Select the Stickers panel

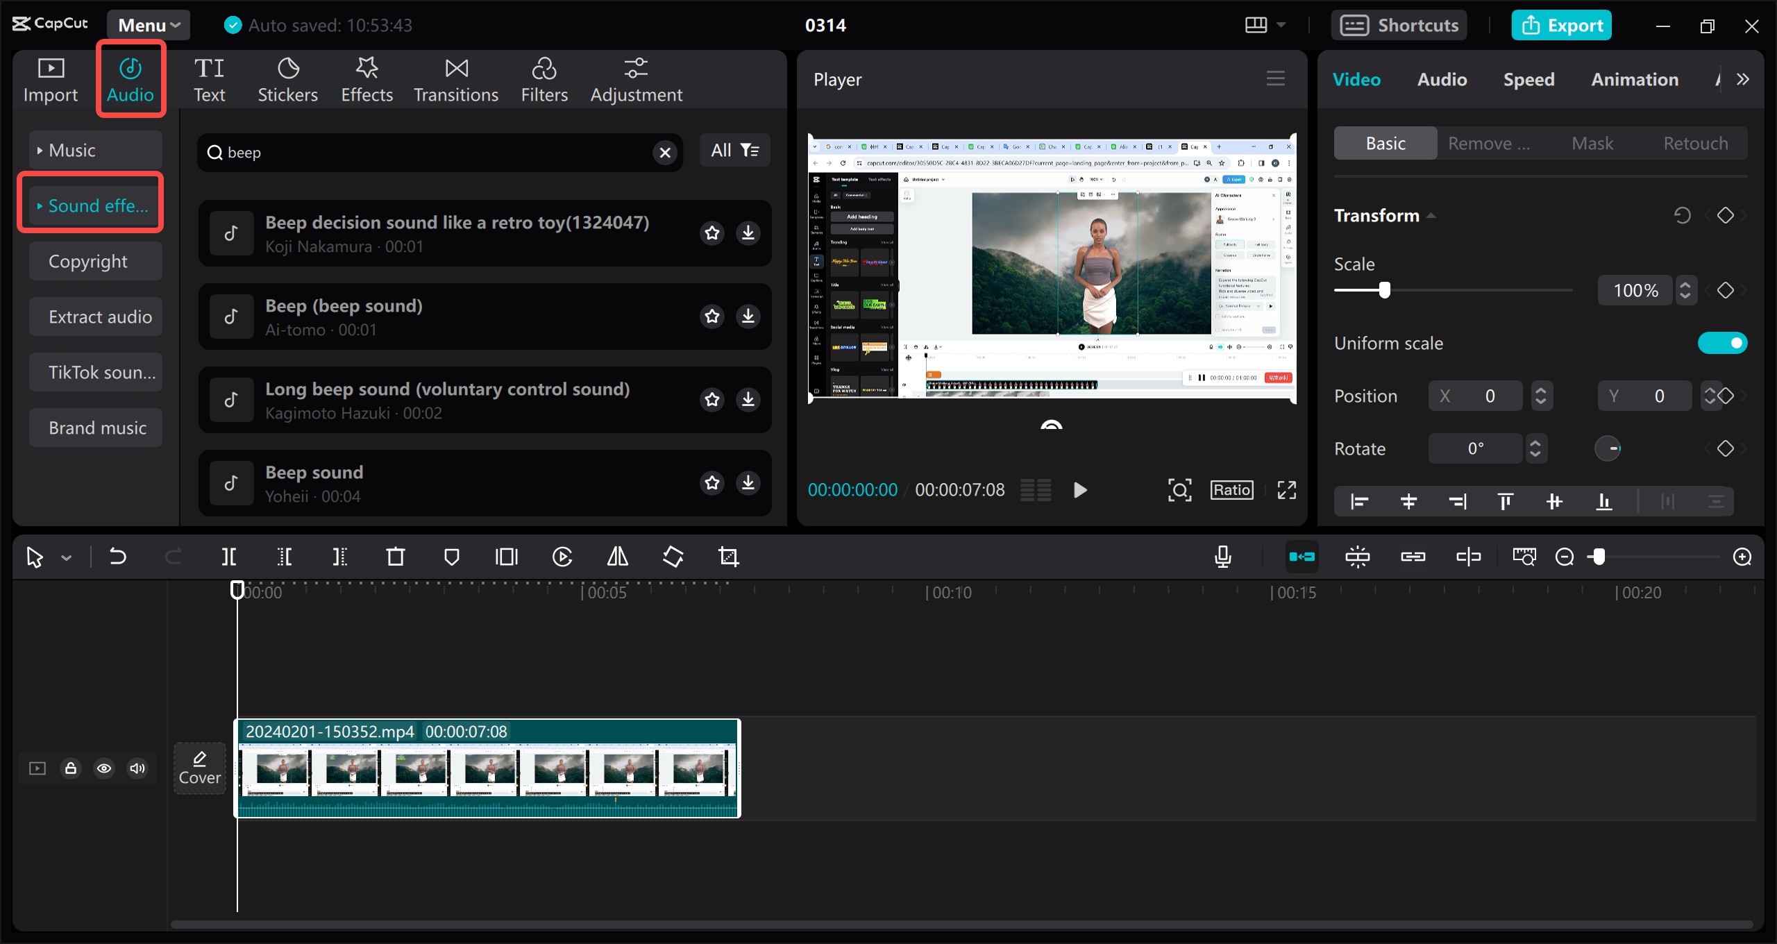[287, 78]
